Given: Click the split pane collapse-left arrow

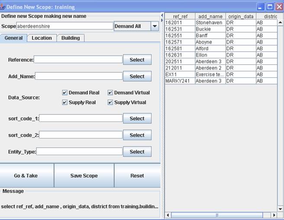Looking at the screenshot, I should pyautogui.click(x=162, y=16).
